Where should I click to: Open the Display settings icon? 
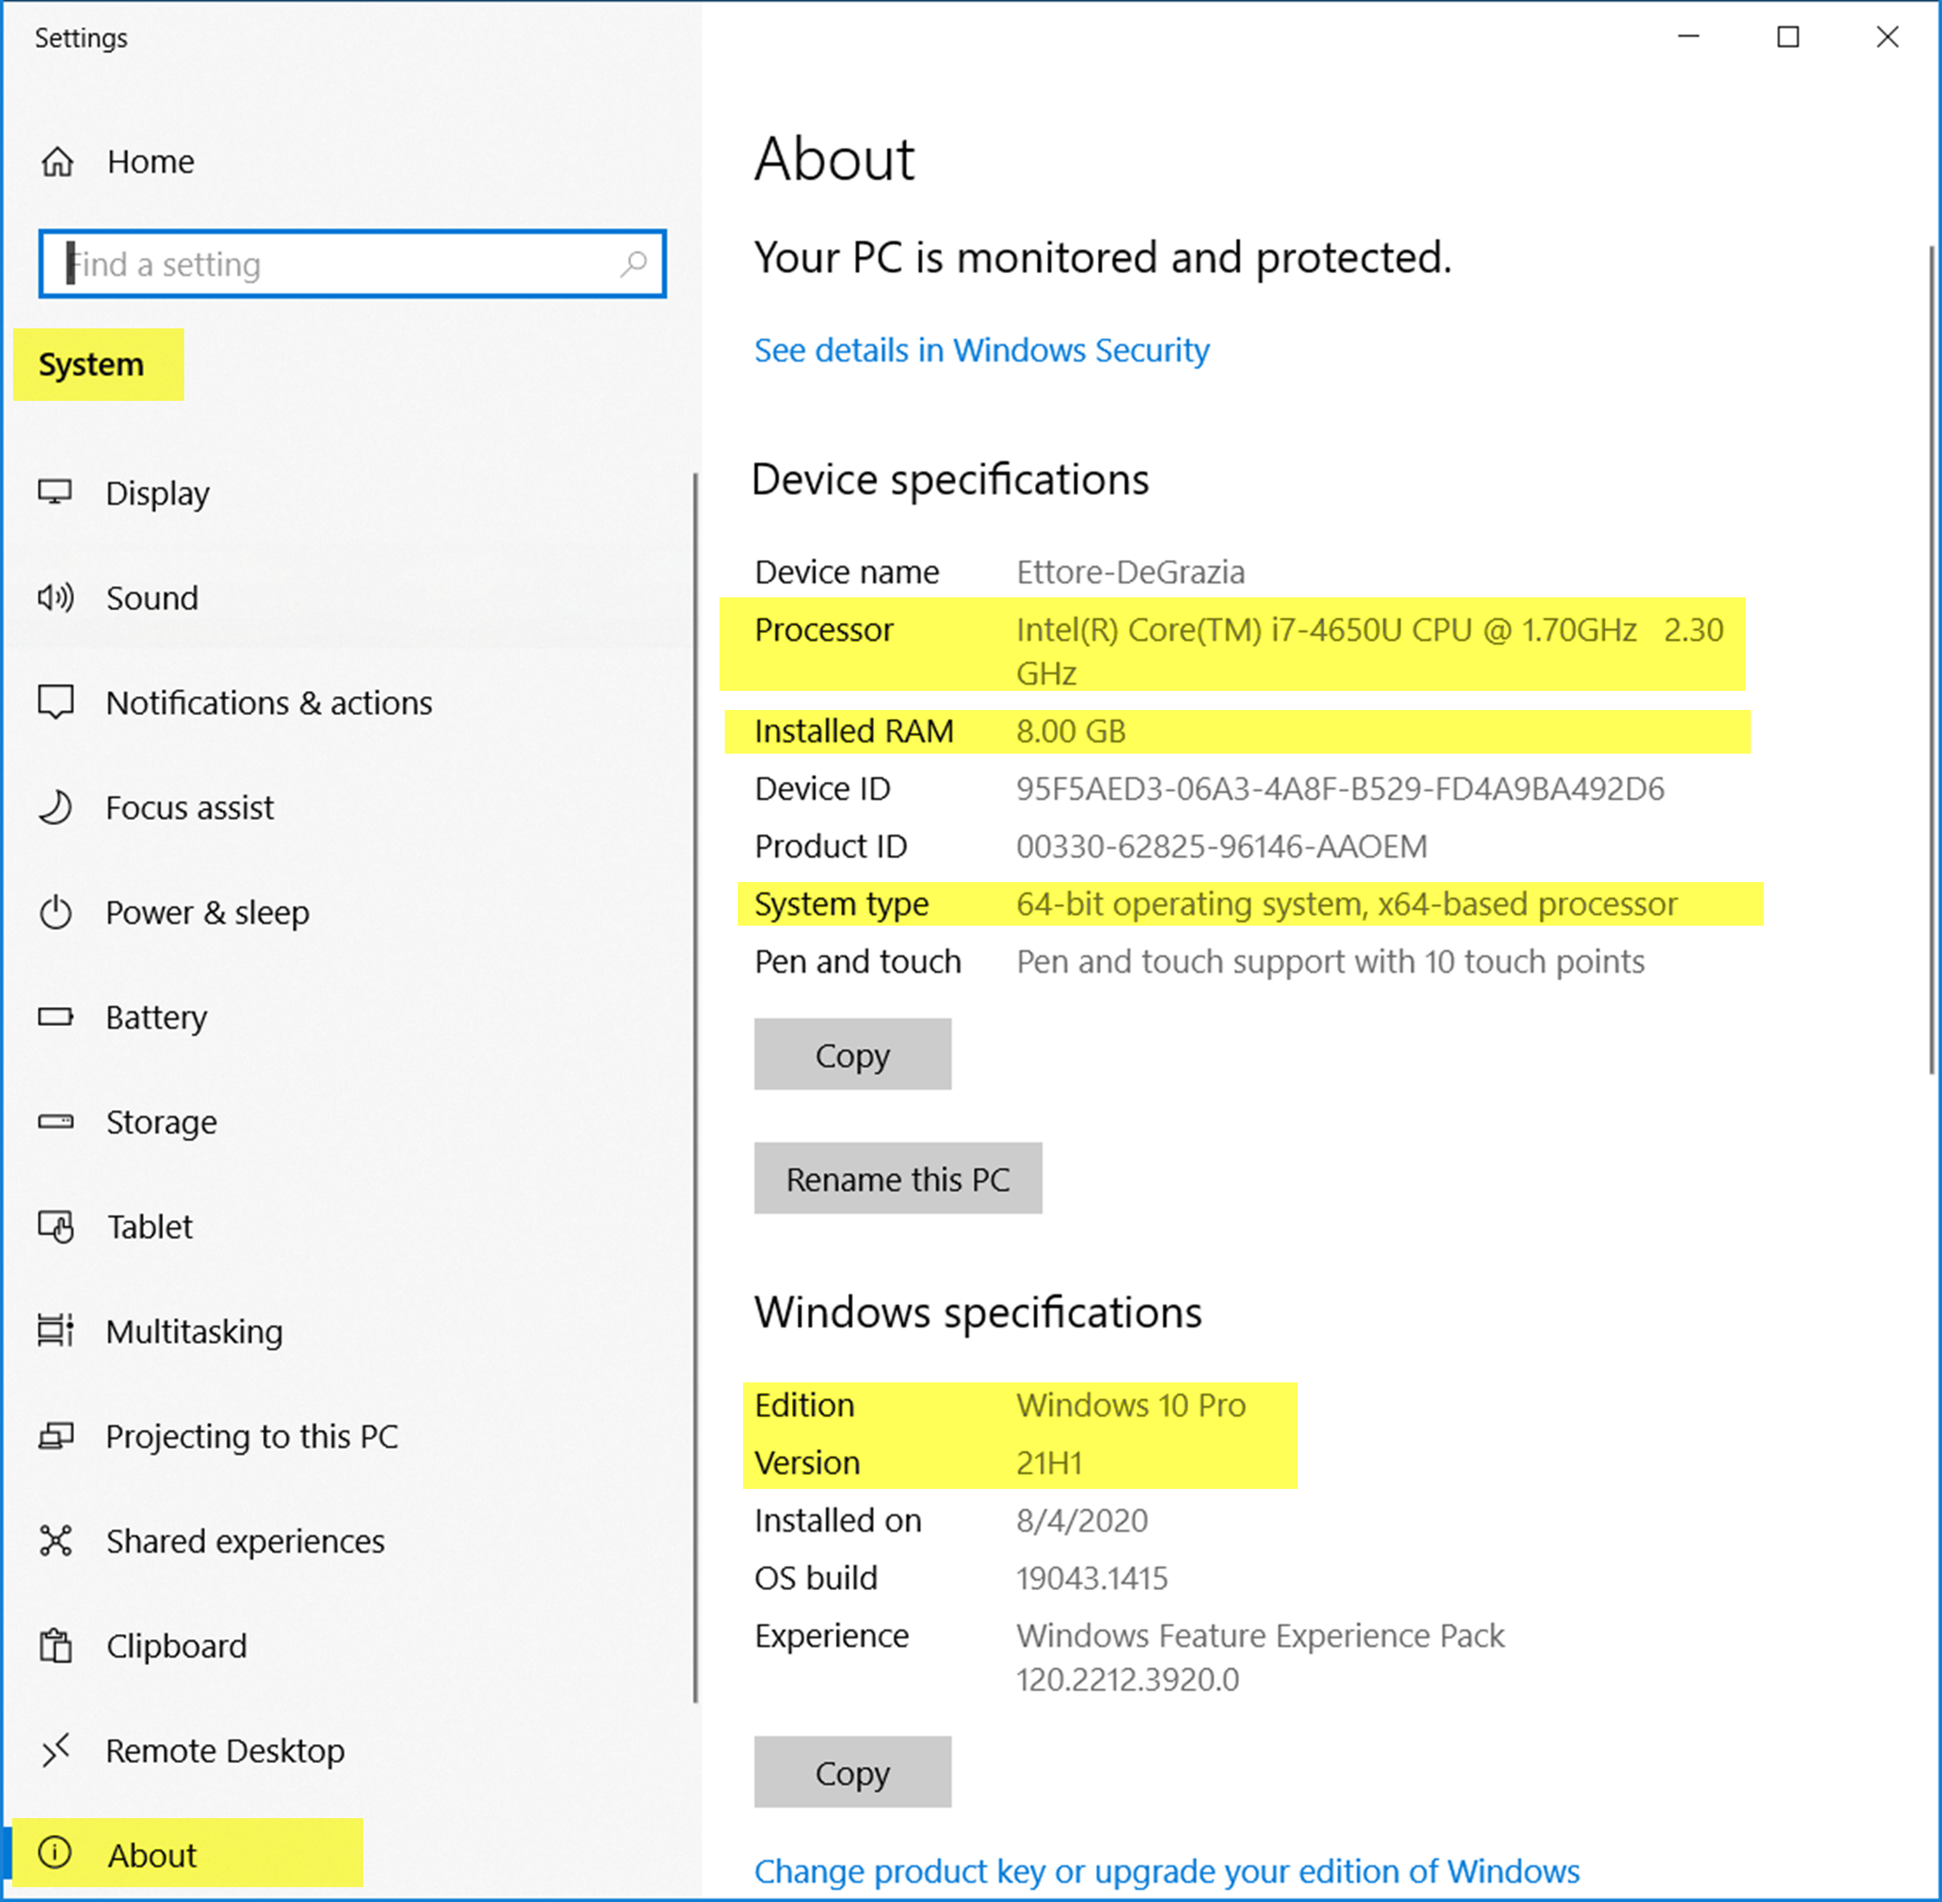[x=57, y=493]
